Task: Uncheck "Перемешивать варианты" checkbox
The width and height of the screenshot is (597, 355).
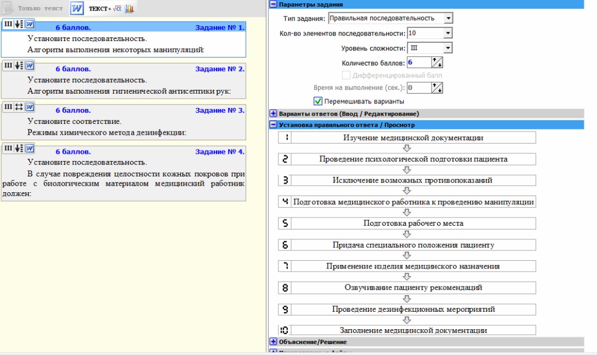Action: tap(317, 101)
